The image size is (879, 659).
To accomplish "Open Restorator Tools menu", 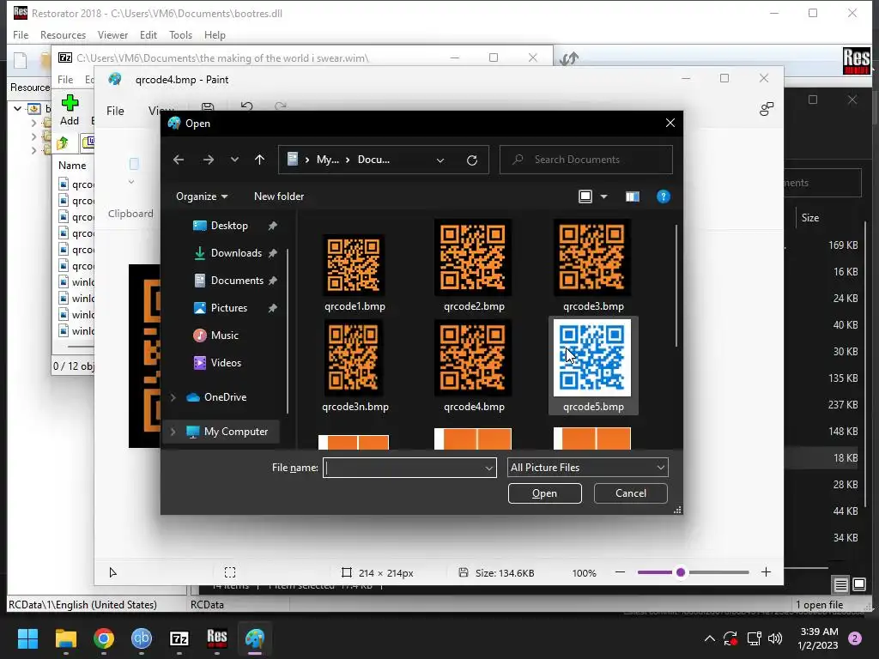I will 180,35.
